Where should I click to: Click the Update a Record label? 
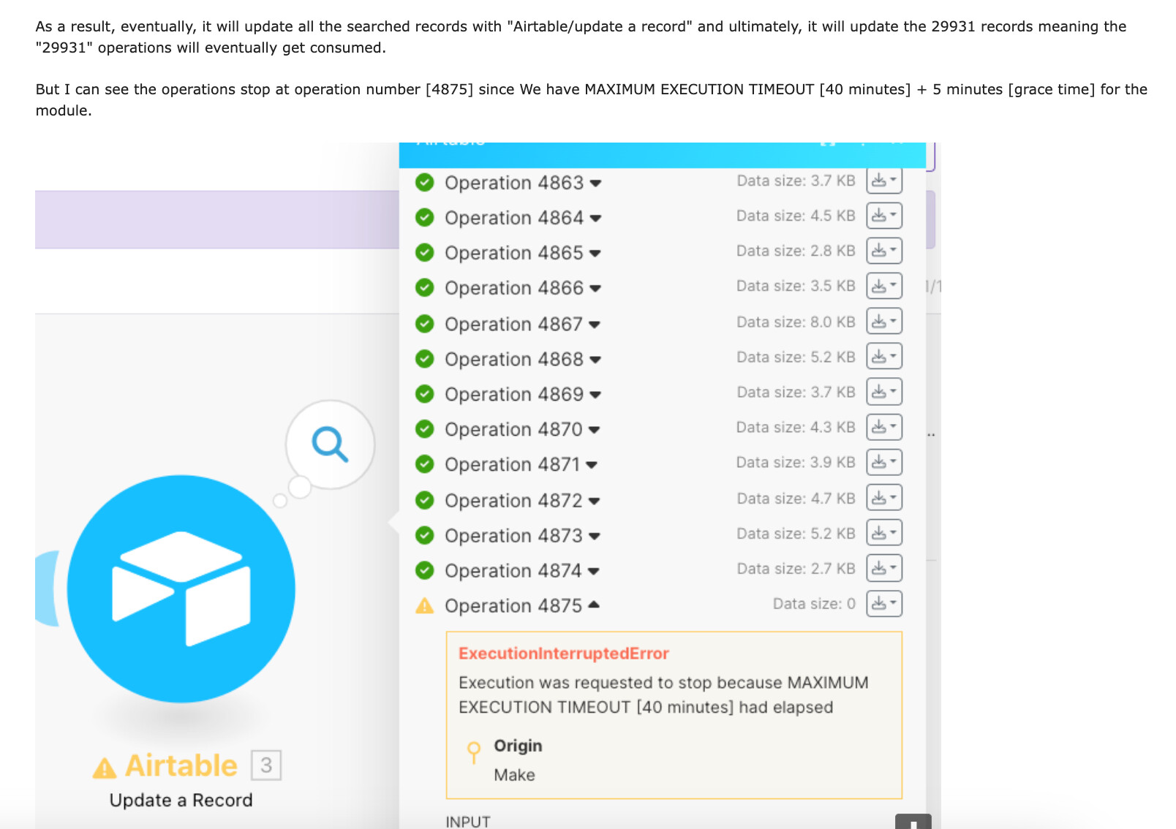click(x=181, y=800)
